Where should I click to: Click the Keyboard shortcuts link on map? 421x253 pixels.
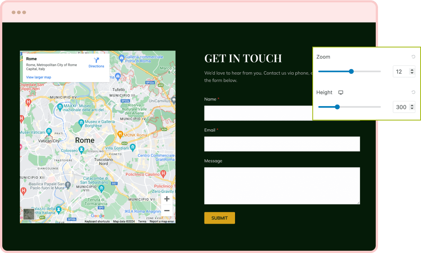click(x=97, y=221)
